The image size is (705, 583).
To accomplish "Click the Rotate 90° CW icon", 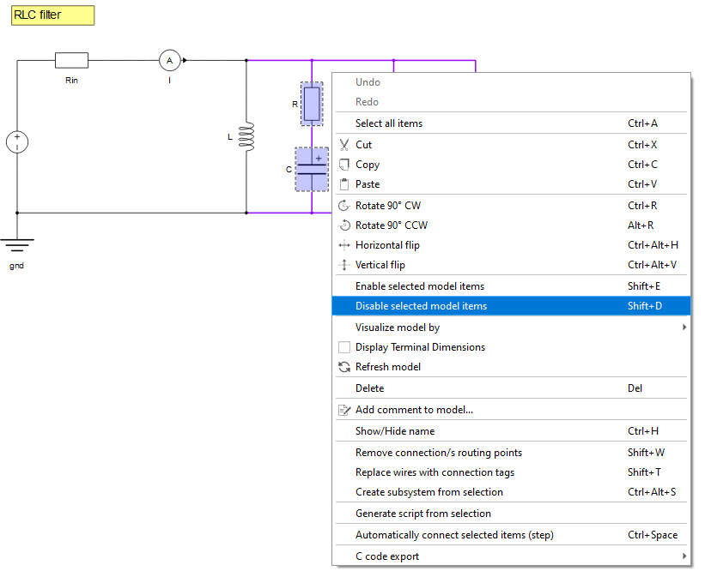I will pos(344,206).
